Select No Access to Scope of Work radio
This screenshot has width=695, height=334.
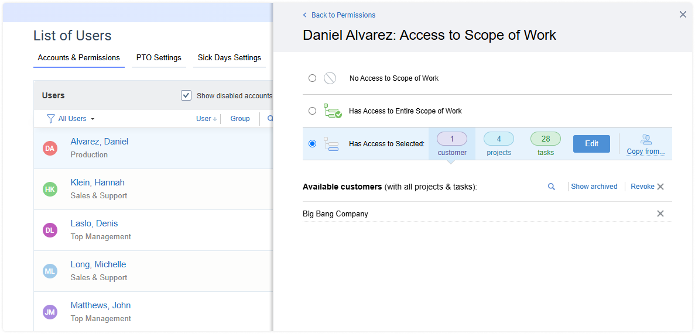[312, 78]
